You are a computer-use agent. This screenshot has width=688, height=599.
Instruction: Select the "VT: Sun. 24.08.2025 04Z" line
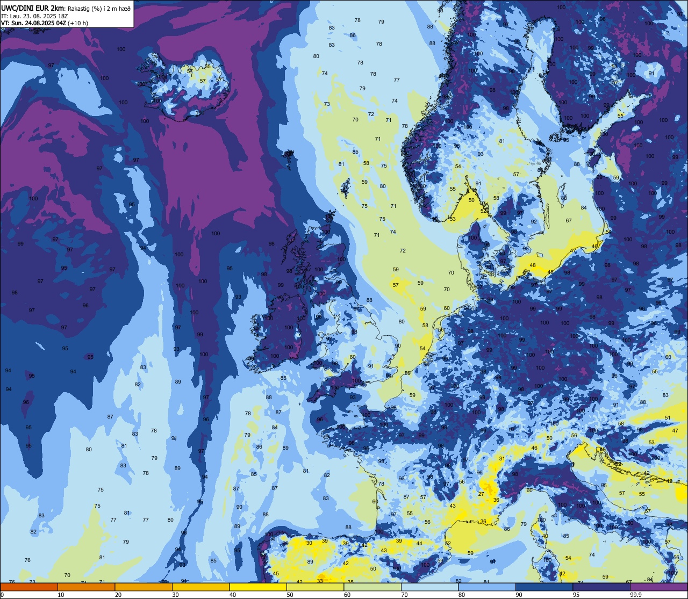(x=33, y=23)
